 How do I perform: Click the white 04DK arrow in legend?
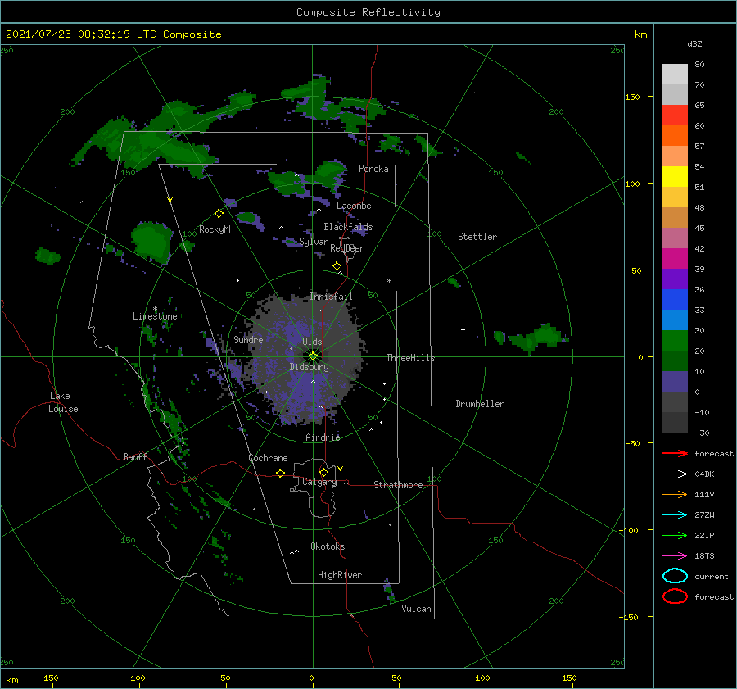click(x=675, y=474)
